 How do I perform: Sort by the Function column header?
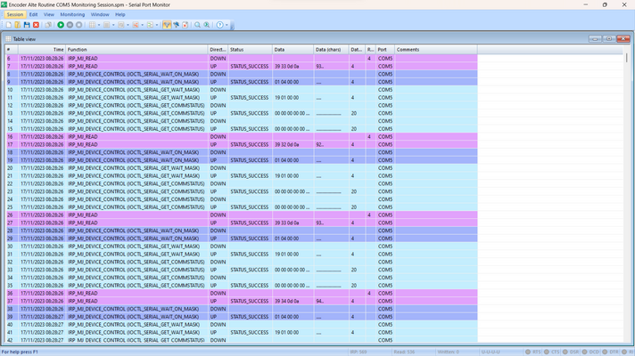point(136,50)
